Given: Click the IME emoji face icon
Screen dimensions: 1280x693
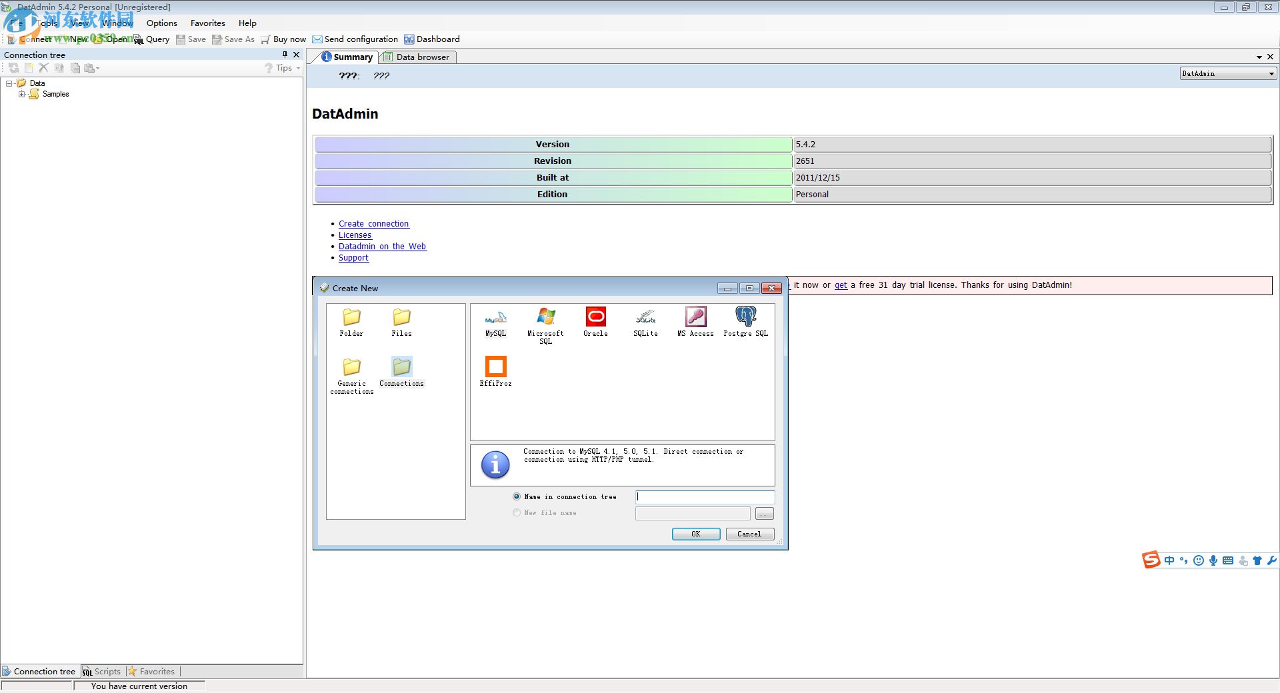Looking at the screenshot, I should point(1199,560).
